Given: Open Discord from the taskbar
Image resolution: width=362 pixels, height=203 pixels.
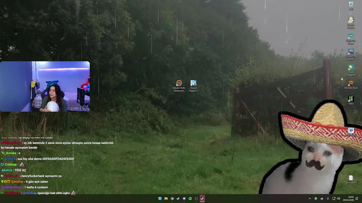Looking at the screenshot, I should click(x=184, y=198).
